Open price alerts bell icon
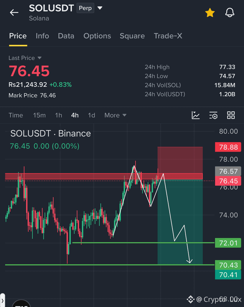This screenshot has height=307, width=244. coord(230,13)
